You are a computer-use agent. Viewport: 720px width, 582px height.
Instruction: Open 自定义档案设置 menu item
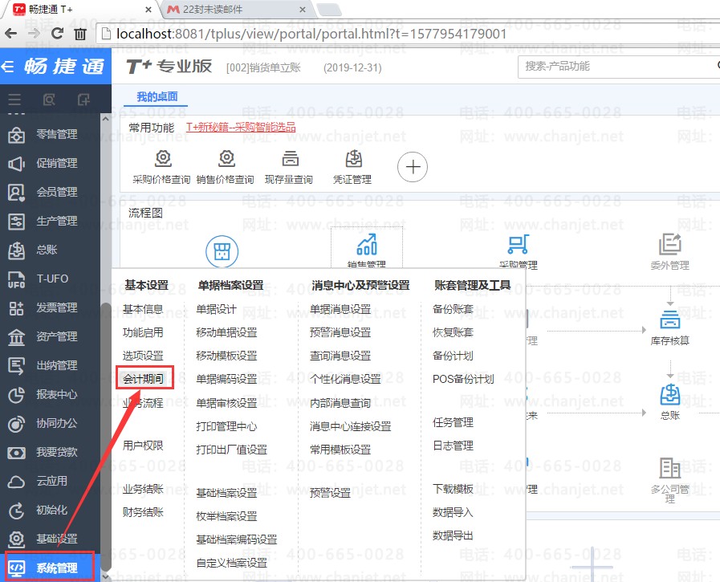(231, 563)
